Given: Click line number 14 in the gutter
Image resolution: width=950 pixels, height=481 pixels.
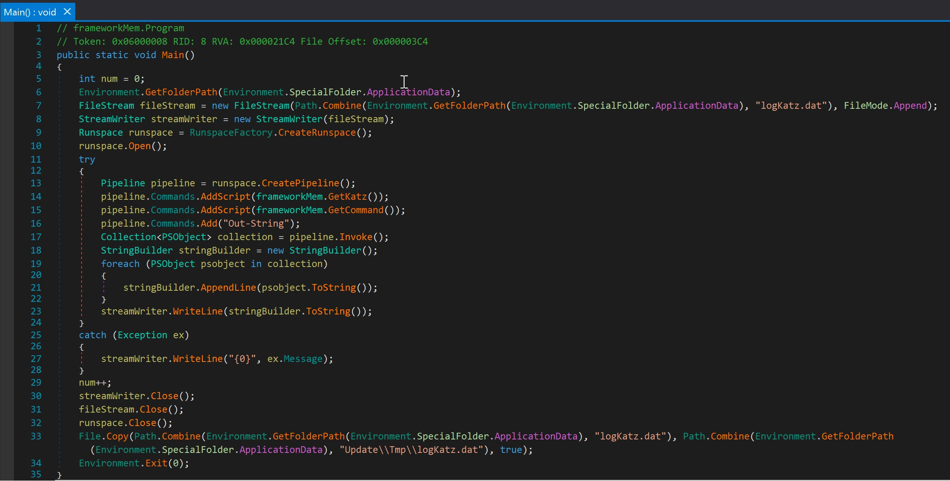Looking at the screenshot, I should (36, 197).
